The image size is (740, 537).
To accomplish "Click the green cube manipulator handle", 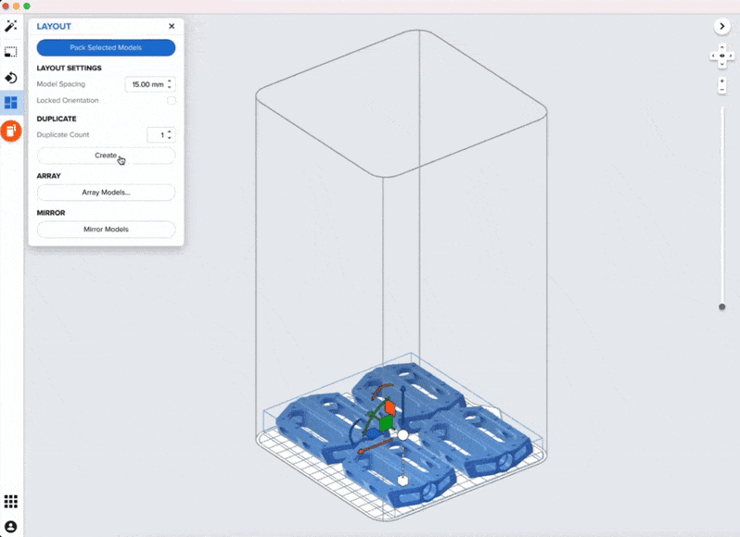I will point(386,423).
